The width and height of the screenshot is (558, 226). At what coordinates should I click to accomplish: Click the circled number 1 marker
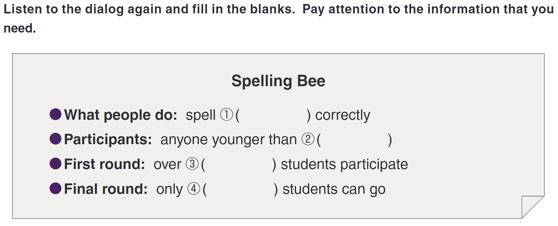[226, 115]
